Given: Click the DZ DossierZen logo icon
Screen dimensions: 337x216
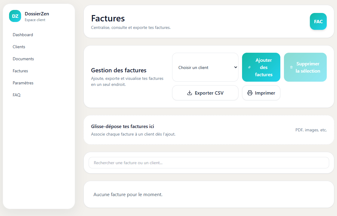Looking at the screenshot, I should pyautogui.click(x=15, y=16).
